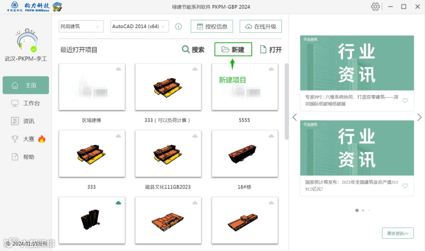Open the 16#楼 project thumbnail

[x=245, y=154]
